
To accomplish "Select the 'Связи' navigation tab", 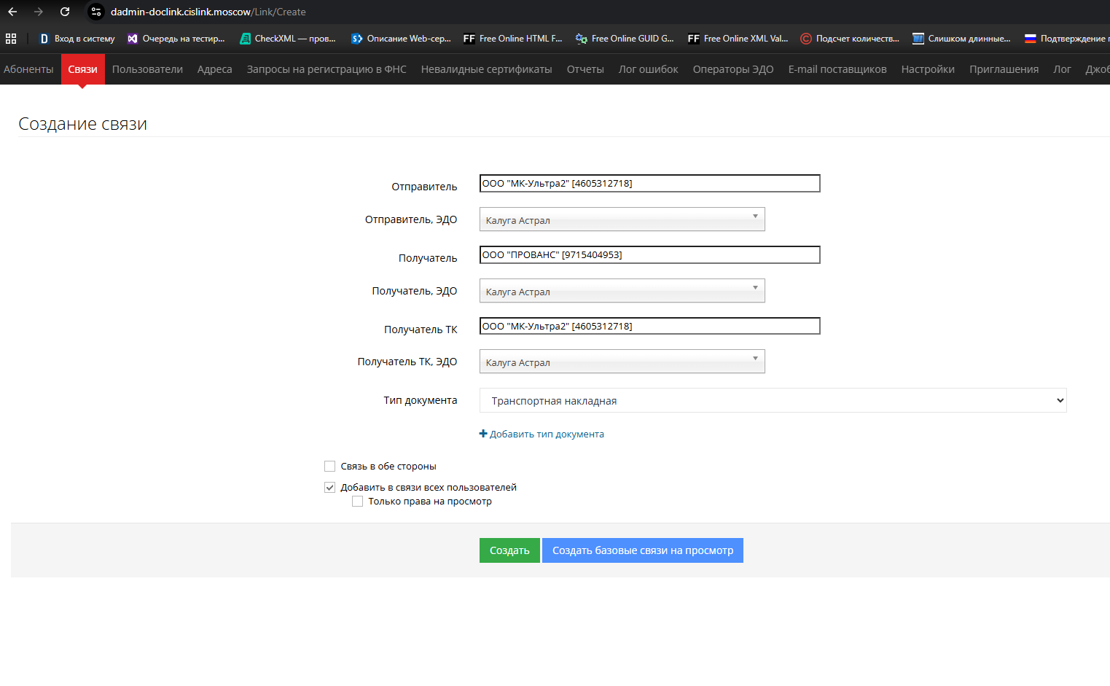I will 83,69.
